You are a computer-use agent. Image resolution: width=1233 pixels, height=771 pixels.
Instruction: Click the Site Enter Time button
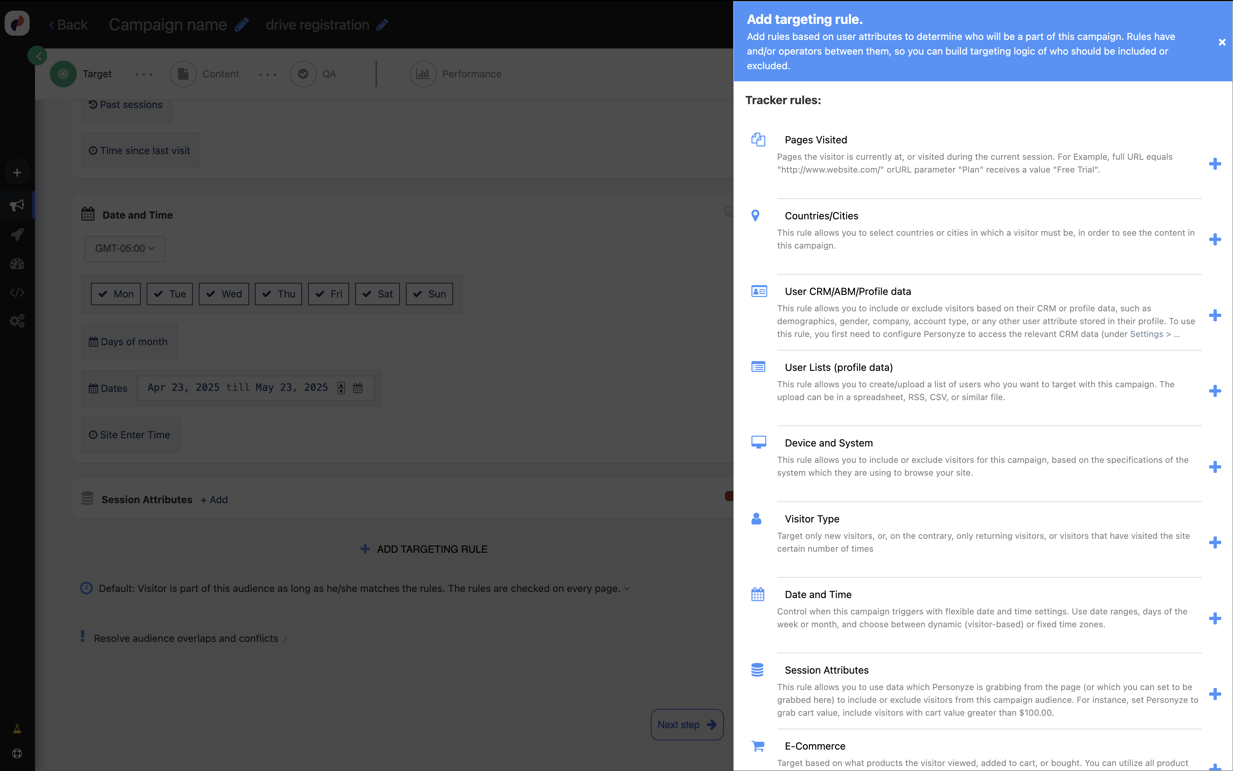[x=130, y=435]
